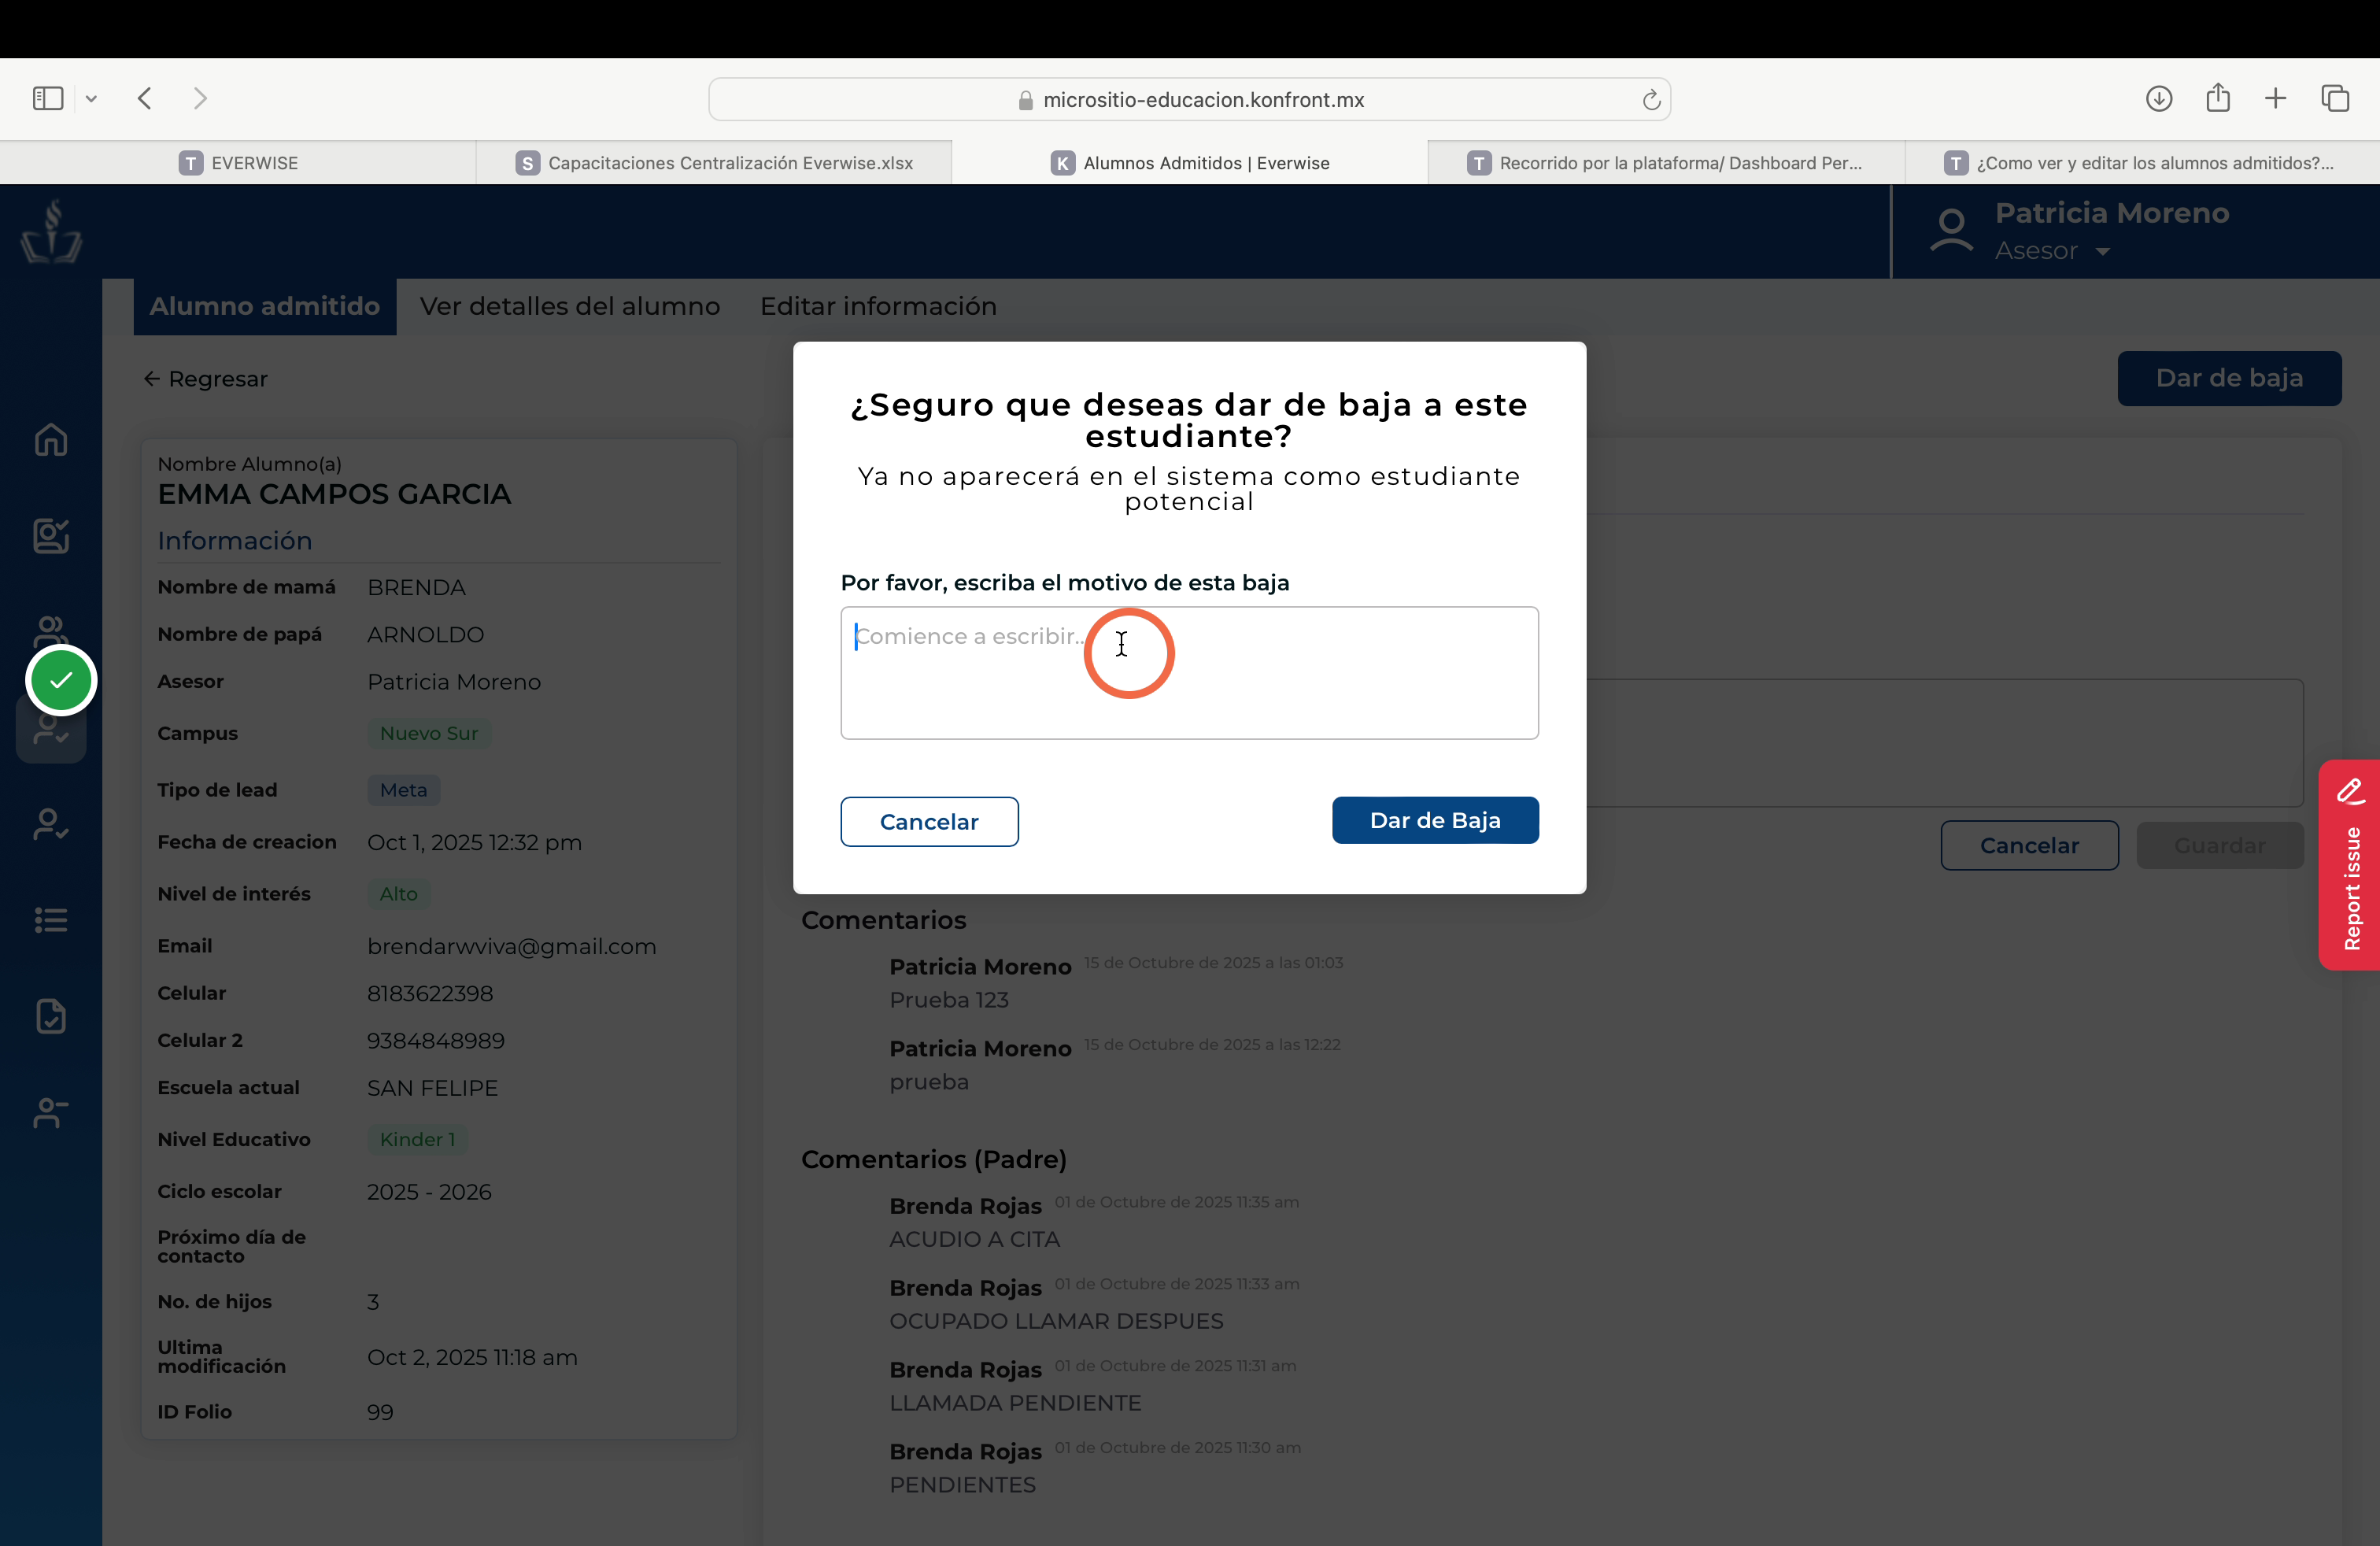Open the Report issue side tab
This screenshot has width=2380, height=1546.
coord(2350,865)
